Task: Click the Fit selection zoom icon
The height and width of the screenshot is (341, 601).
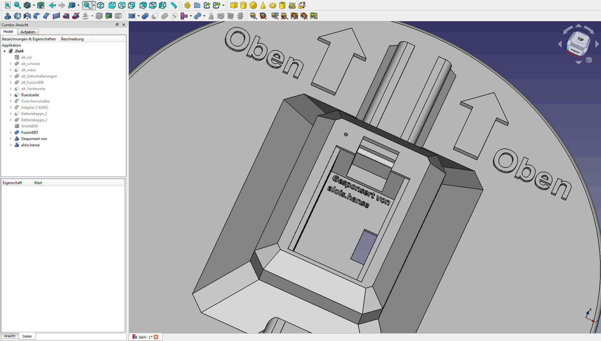Action: point(17,5)
